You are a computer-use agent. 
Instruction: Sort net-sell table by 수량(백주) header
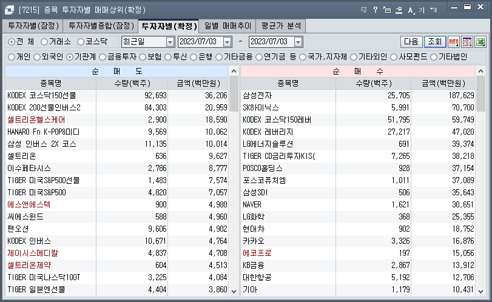pos(132,84)
